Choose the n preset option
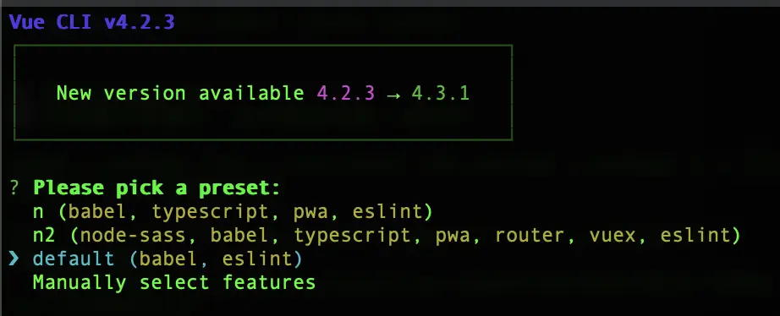 coord(233,212)
